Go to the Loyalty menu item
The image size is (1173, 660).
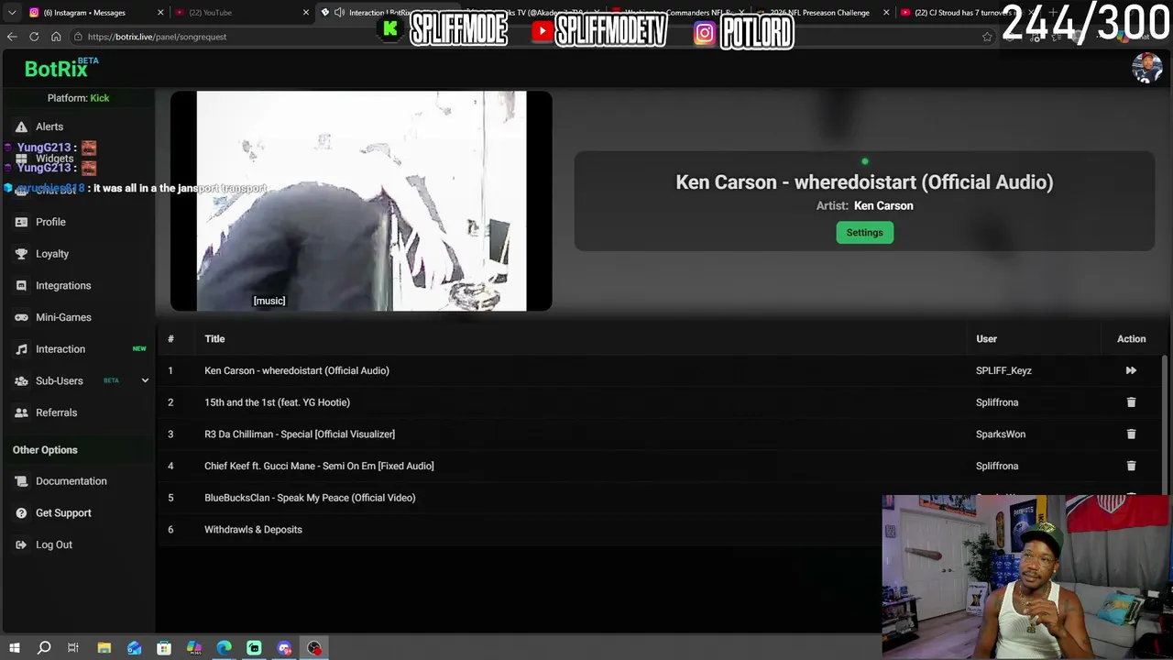pos(52,254)
